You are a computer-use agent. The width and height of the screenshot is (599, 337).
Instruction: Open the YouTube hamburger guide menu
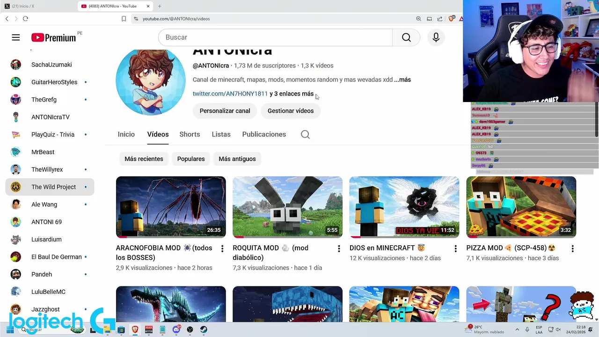16,37
